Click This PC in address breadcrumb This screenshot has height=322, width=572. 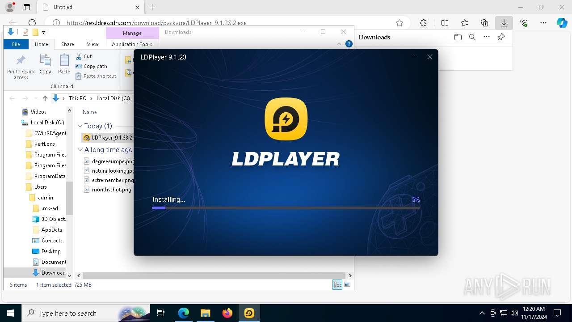(77, 98)
